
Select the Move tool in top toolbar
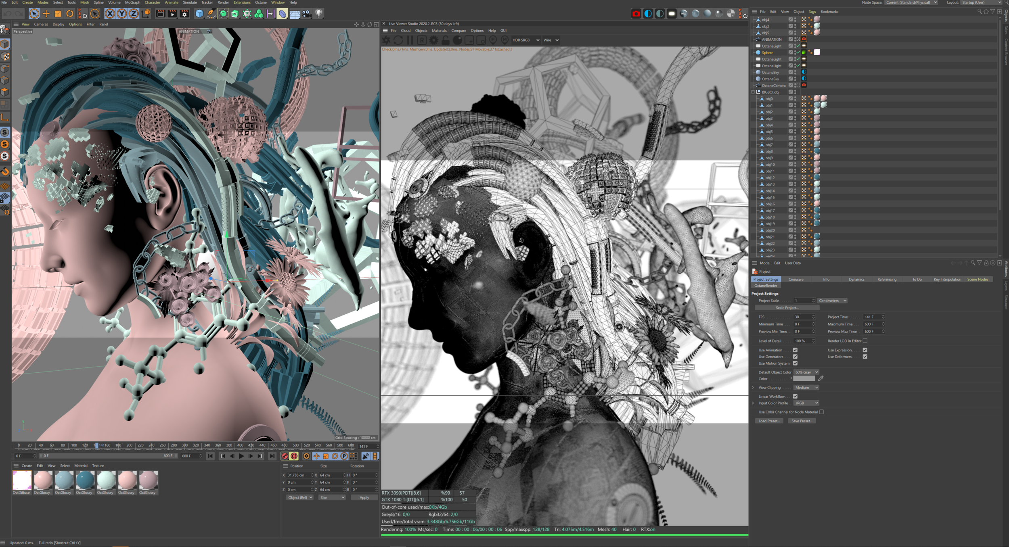coord(46,14)
